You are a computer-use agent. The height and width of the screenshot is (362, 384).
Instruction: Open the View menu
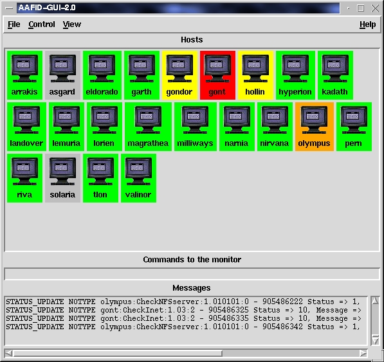(72, 24)
